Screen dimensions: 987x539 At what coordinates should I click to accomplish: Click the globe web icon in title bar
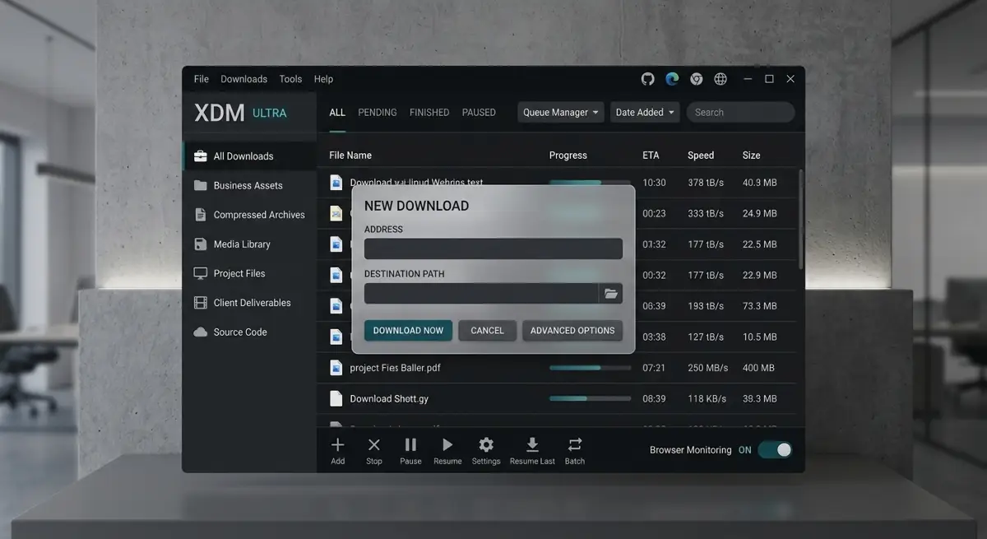[x=721, y=79]
